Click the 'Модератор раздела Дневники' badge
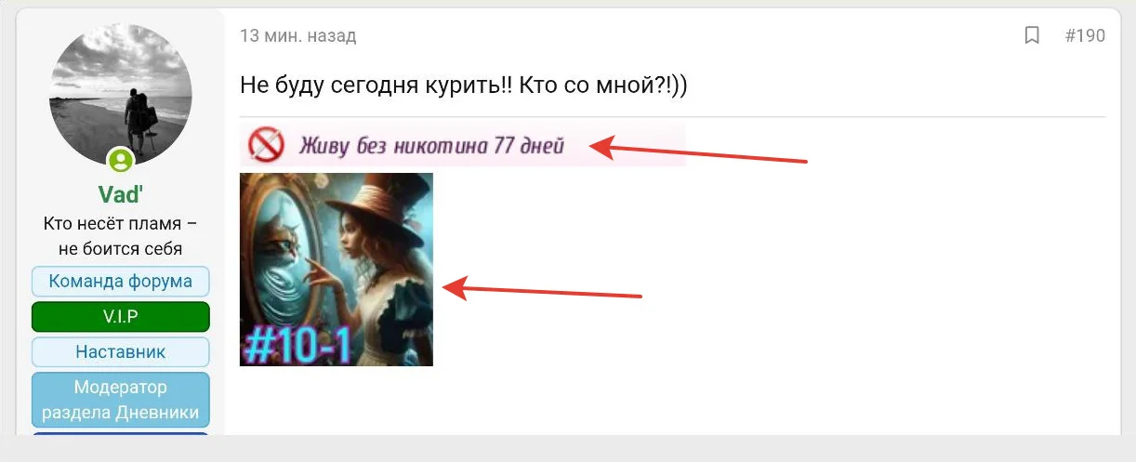Screen dimensions: 1136x462 pos(121,400)
